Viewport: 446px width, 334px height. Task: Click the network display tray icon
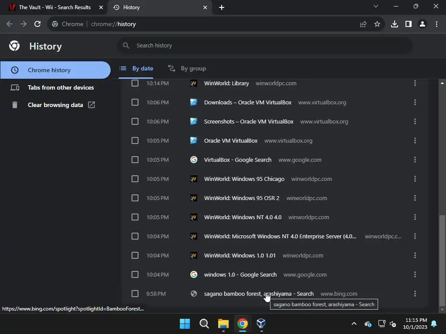(382, 324)
